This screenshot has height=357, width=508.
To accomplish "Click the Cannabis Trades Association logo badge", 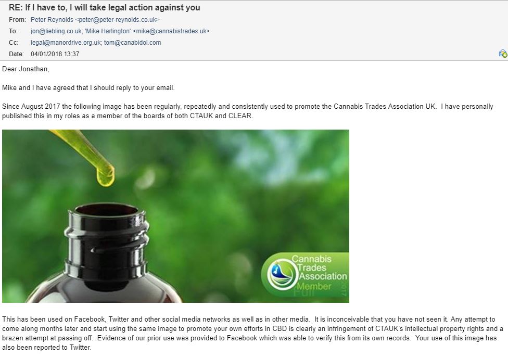I will point(305,275).
